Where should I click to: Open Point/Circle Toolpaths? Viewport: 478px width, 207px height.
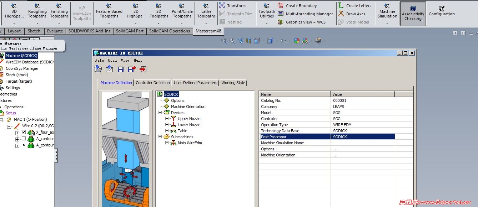(x=182, y=14)
